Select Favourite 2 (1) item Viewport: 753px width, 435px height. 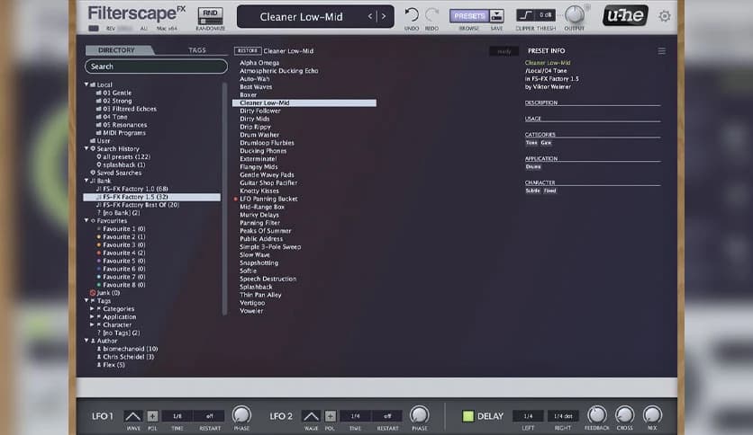pyautogui.click(x=122, y=236)
